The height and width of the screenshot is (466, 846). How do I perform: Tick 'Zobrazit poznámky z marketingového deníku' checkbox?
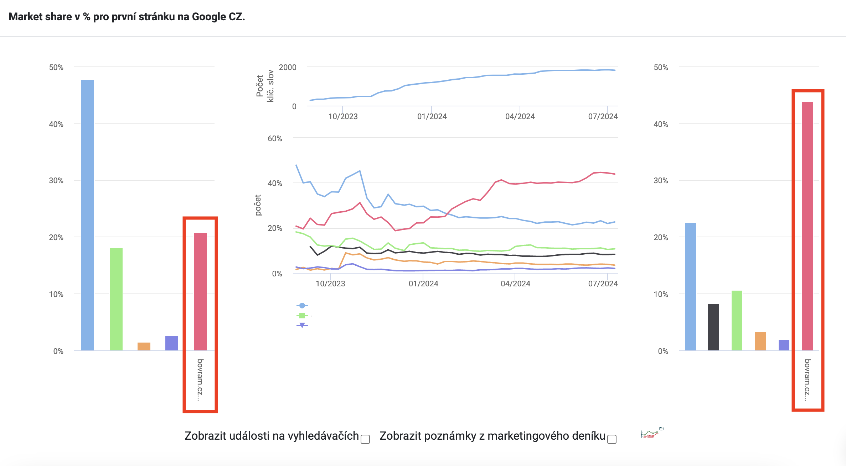tap(612, 439)
